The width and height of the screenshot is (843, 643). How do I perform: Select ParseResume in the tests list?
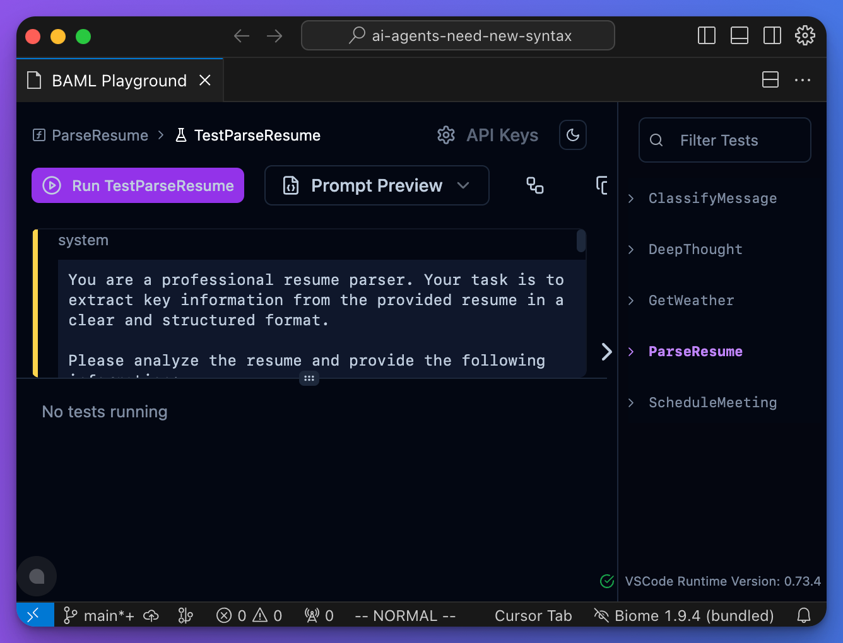[695, 352]
